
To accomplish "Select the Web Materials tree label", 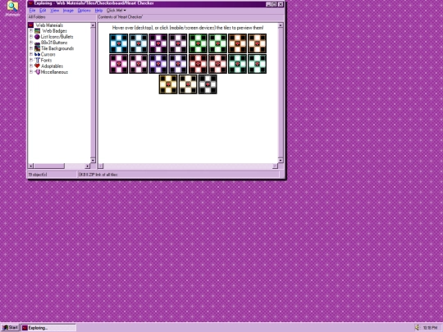I will (x=49, y=25).
